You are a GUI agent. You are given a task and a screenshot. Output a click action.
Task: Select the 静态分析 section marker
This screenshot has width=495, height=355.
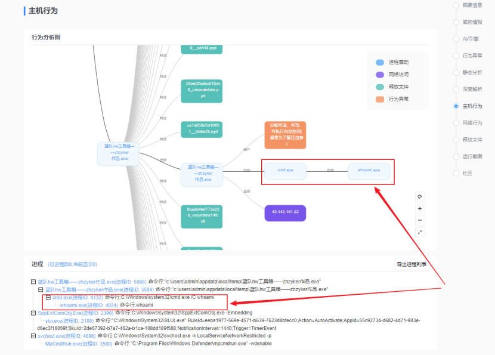(x=456, y=72)
